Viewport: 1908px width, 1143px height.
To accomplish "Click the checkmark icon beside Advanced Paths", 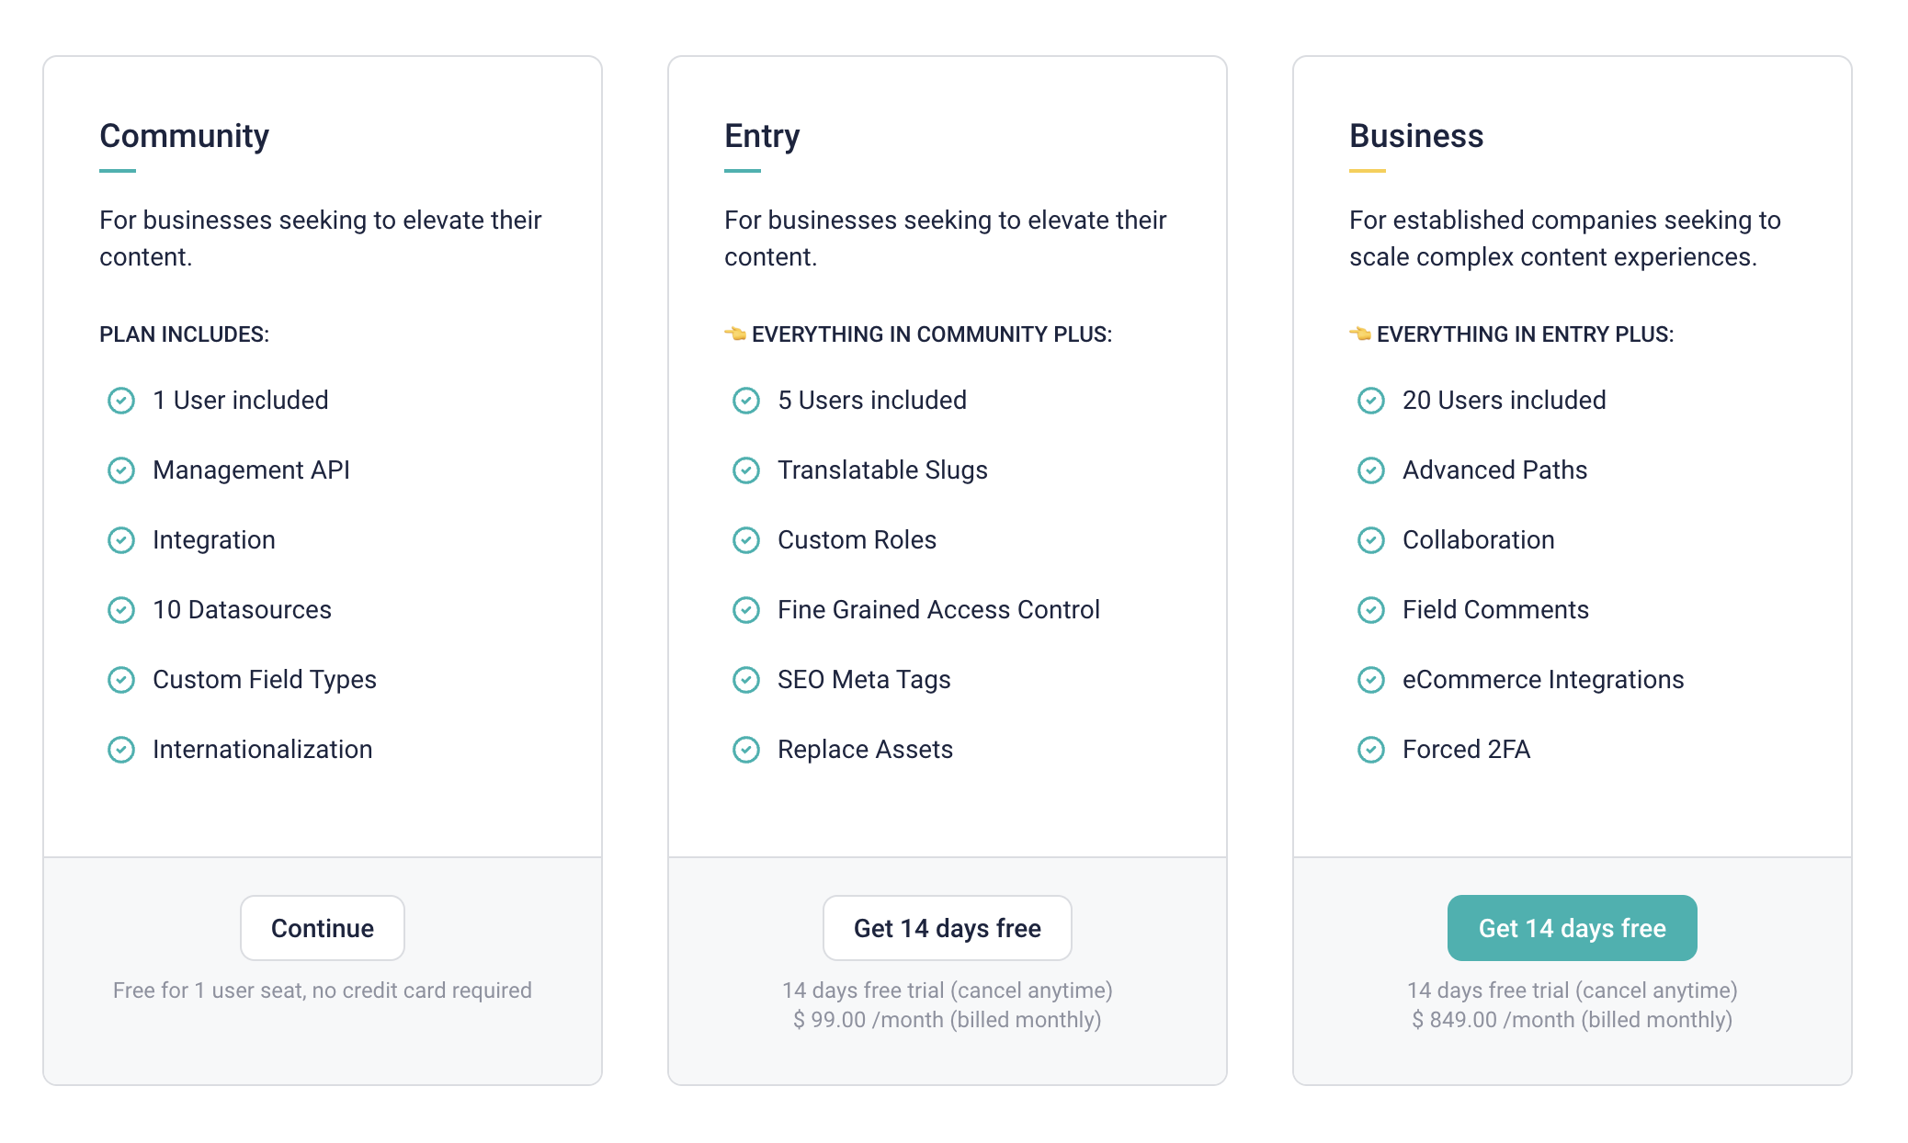I will click(x=1371, y=470).
